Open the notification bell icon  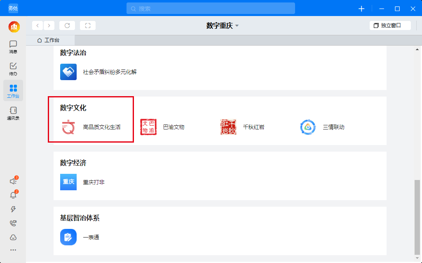(x=13, y=195)
